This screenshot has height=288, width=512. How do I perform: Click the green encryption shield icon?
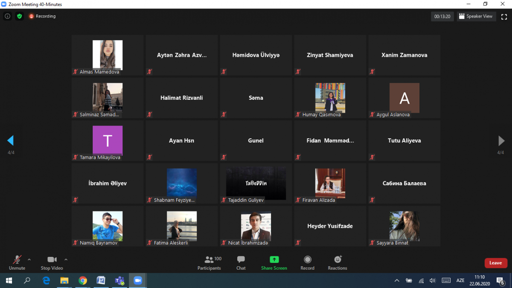pyautogui.click(x=19, y=16)
